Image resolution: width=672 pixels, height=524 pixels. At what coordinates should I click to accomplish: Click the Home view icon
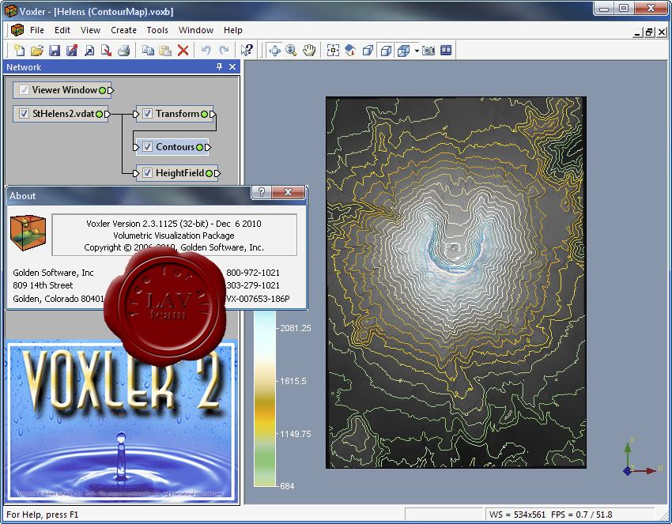click(x=350, y=51)
